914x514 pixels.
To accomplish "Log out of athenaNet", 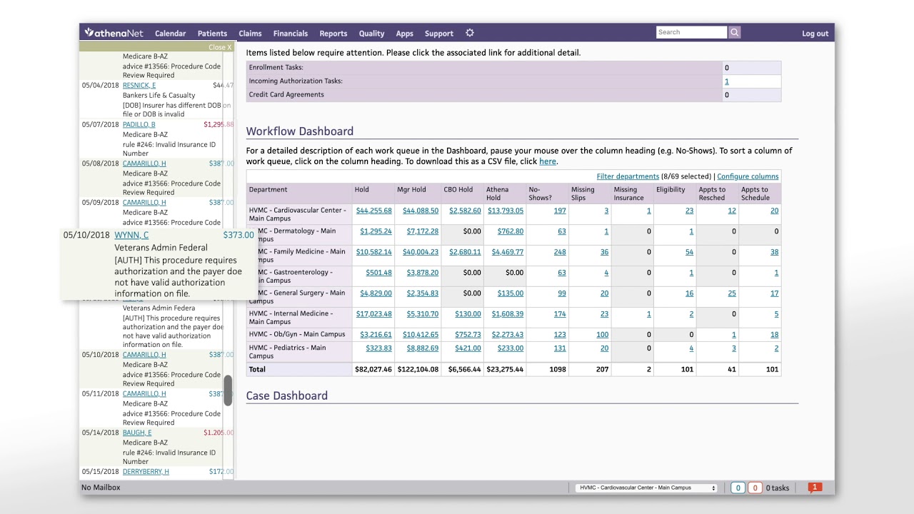I will 815,34.
